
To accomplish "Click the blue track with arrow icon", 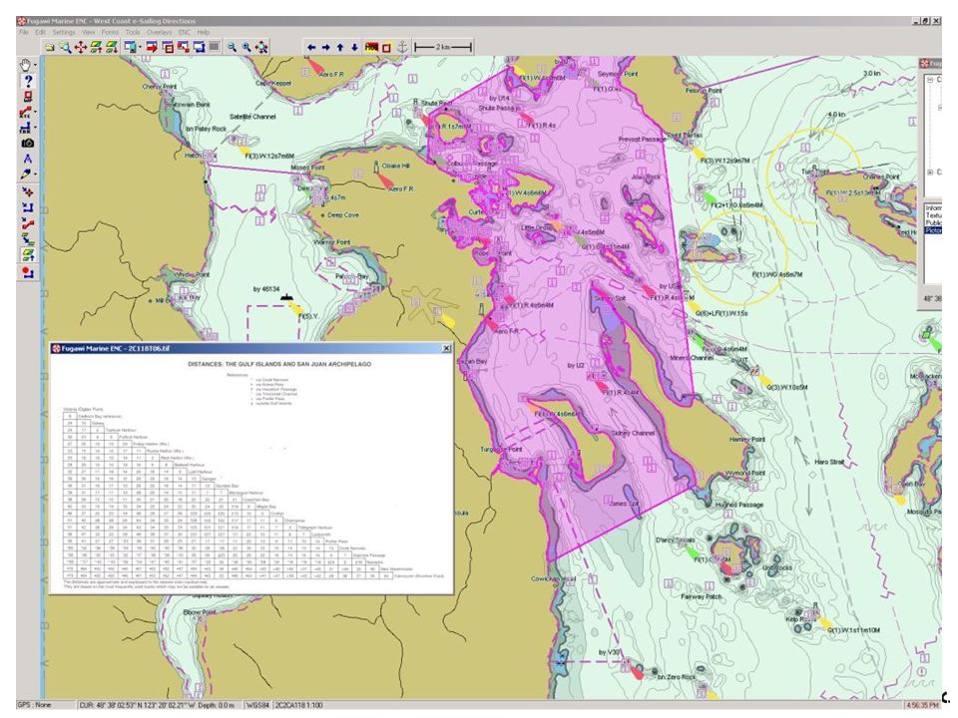I will [x=28, y=207].
